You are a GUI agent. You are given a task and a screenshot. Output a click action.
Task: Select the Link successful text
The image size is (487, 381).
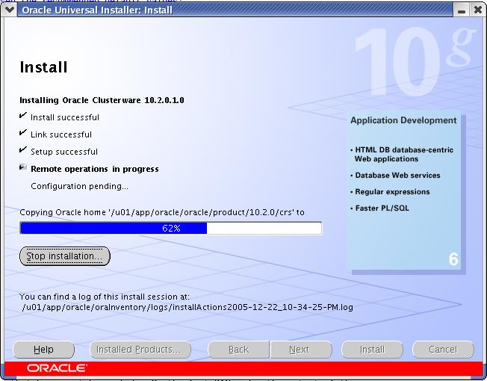point(61,134)
